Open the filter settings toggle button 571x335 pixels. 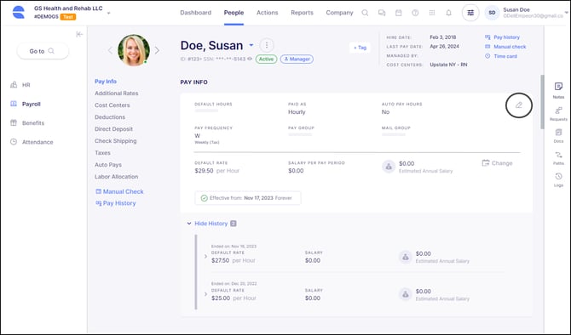[x=470, y=13]
